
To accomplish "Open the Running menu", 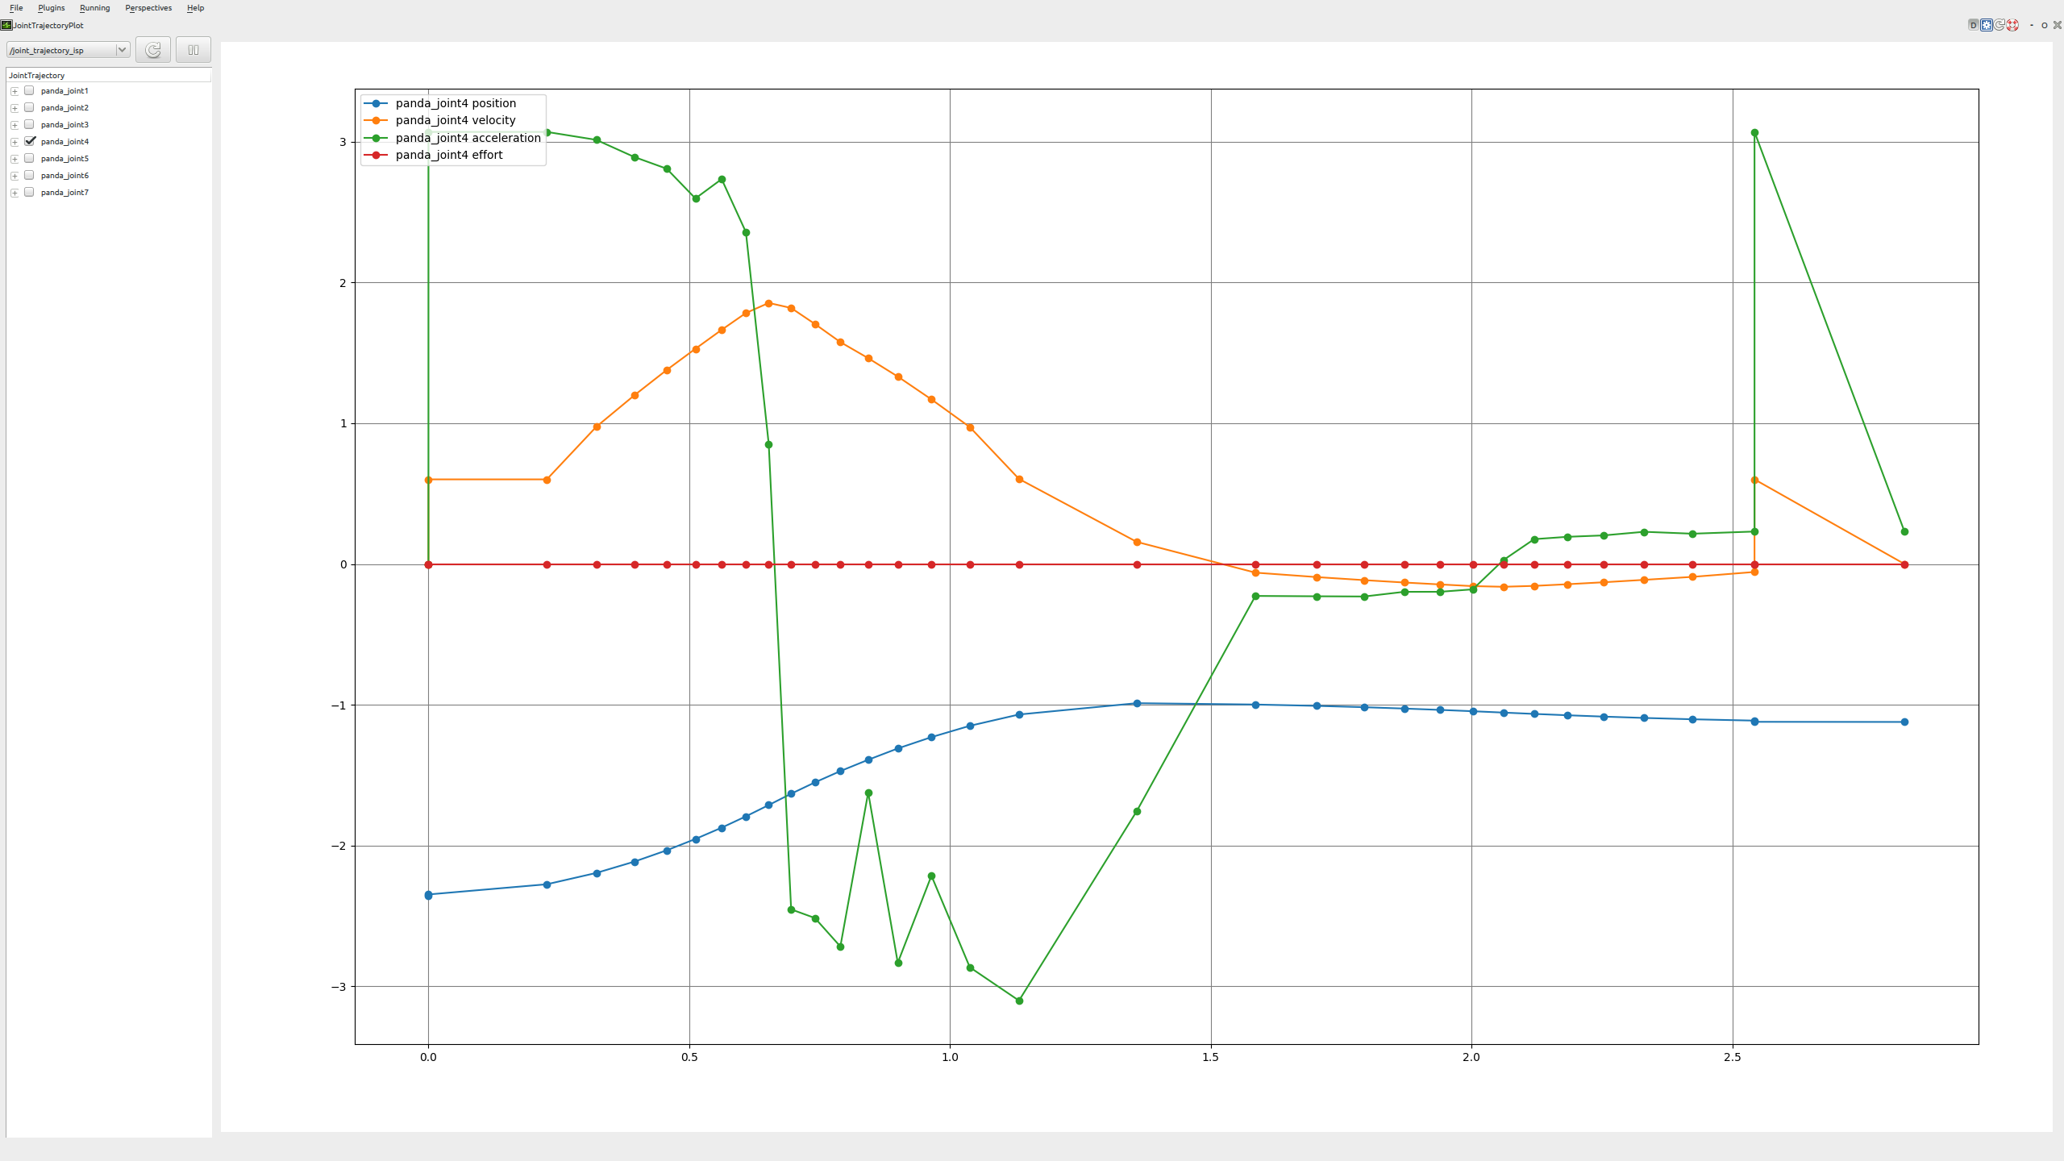I will [95, 8].
